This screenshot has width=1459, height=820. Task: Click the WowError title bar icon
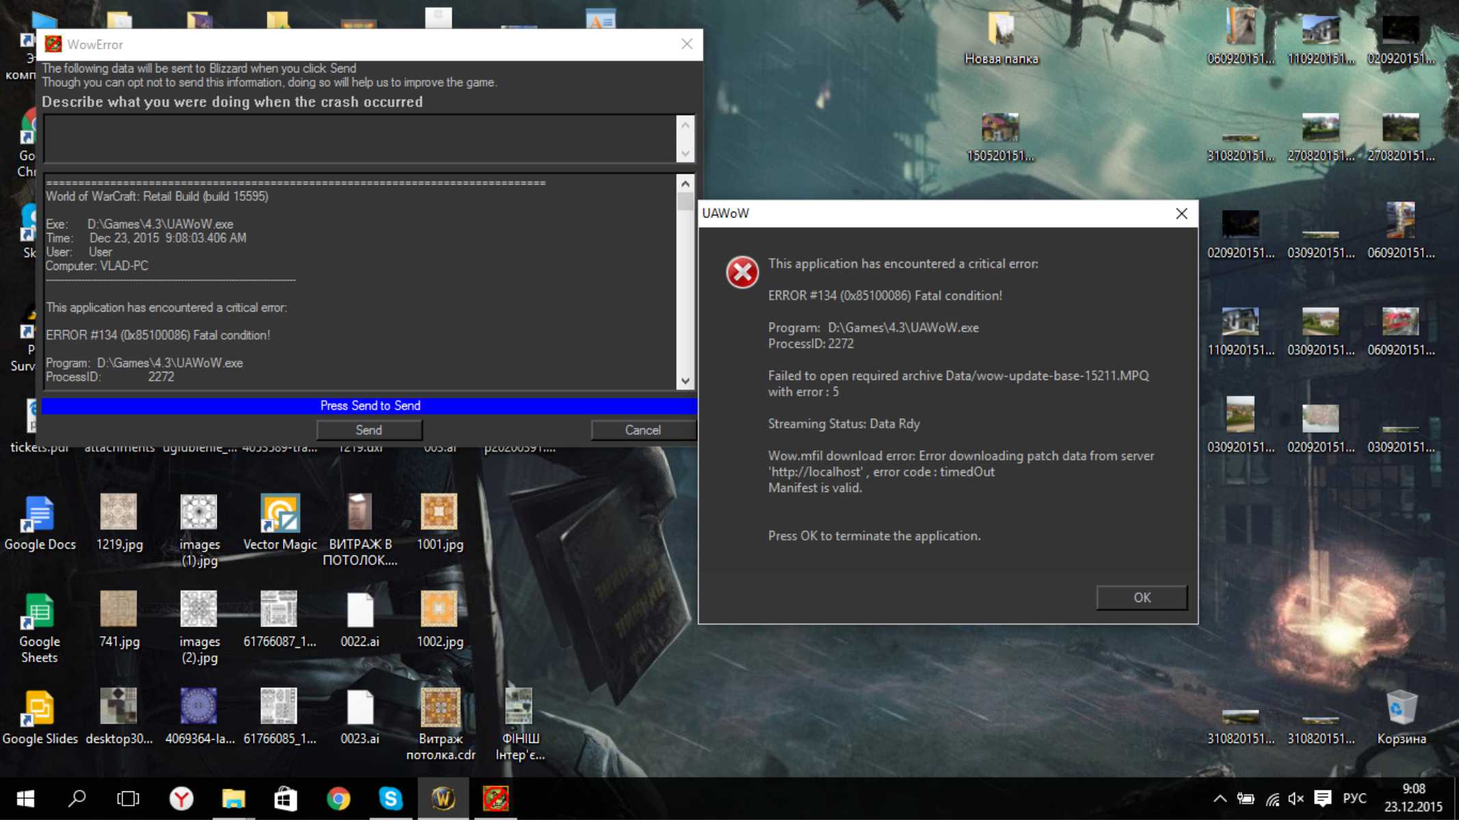click(x=53, y=44)
